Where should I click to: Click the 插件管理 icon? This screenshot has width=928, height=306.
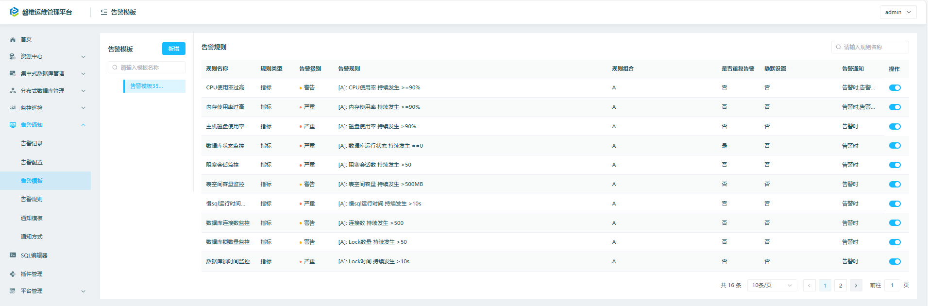tap(13, 274)
